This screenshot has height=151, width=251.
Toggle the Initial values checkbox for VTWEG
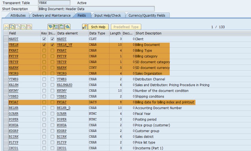click(x=52, y=79)
